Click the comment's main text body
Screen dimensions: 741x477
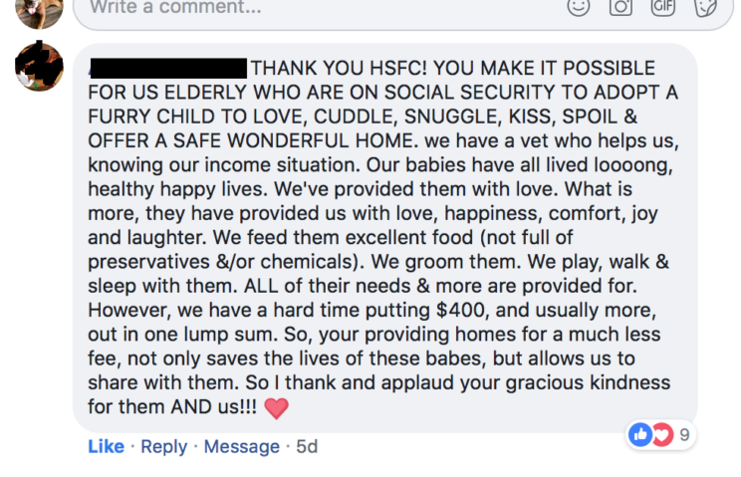pyautogui.click(x=378, y=239)
